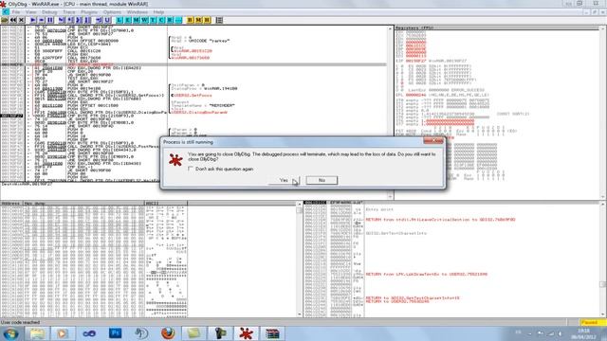Click the Hex dump column header
The image size is (607, 341).
tap(83, 203)
